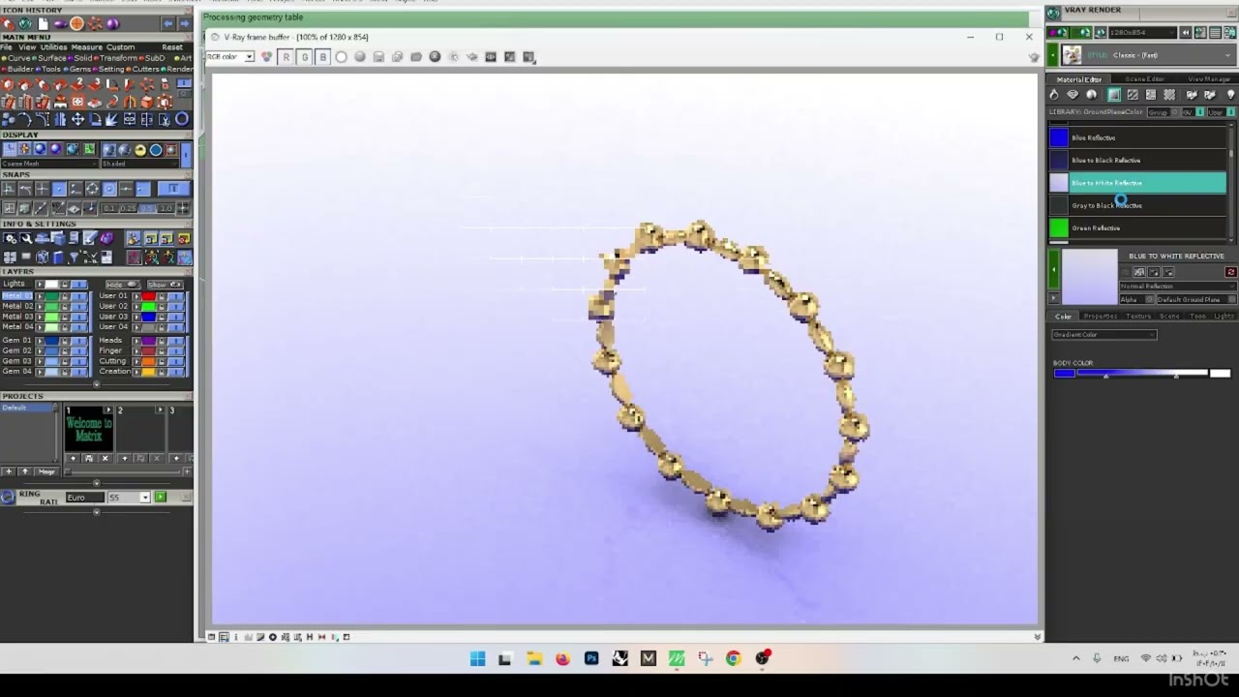
Task: Open the Gems menu category
Action: click(x=79, y=70)
